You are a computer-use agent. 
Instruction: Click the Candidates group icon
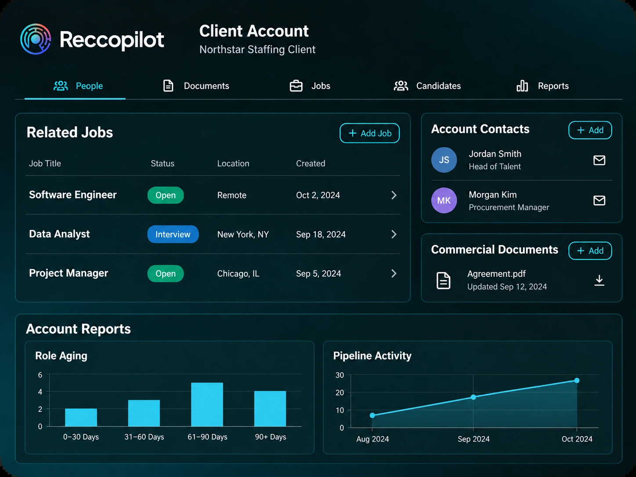(401, 86)
